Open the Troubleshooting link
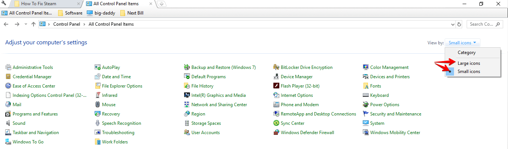The width and height of the screenshot is (508, 149). [118, 133]
